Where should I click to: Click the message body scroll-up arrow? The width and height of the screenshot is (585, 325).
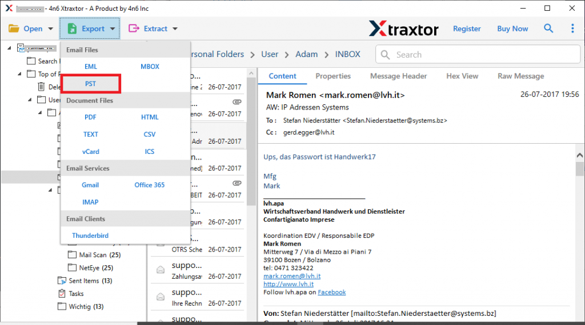point(579,155)
